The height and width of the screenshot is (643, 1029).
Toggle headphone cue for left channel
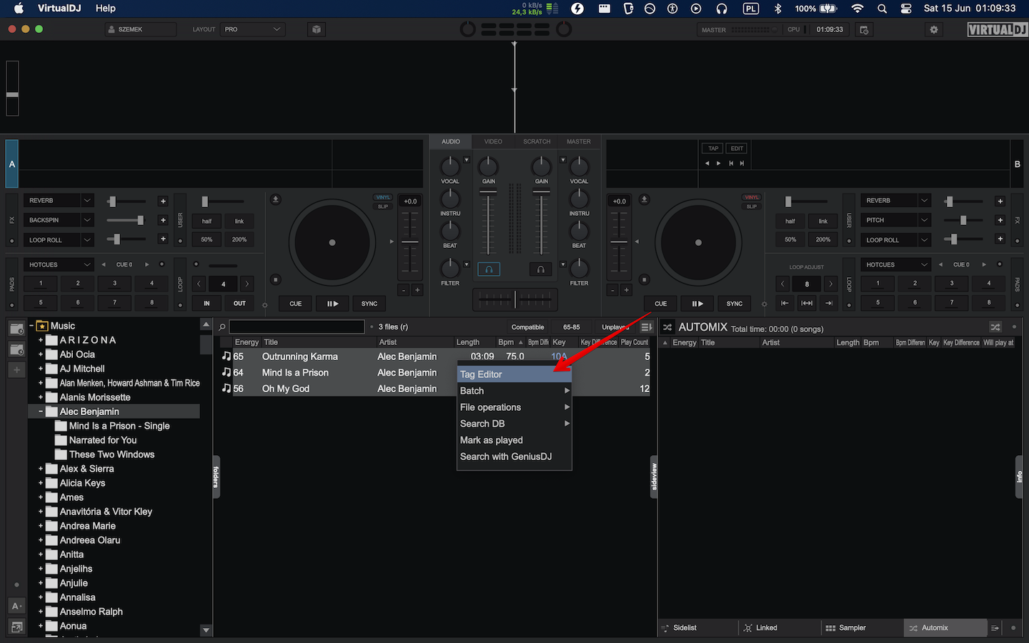pos(489,269)
